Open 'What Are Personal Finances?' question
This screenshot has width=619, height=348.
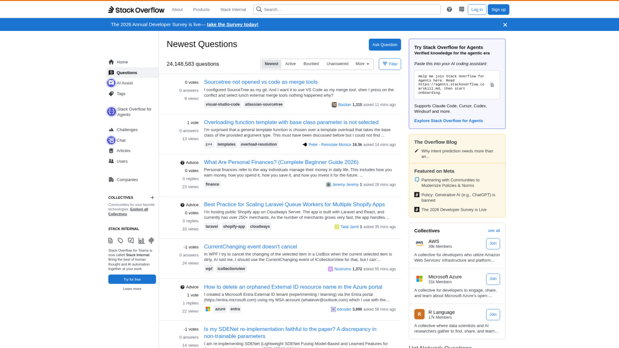281,162
